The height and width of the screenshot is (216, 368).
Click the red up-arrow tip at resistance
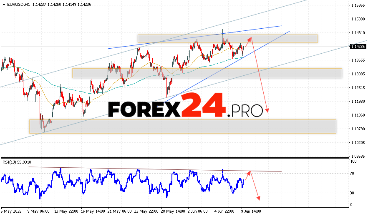tap(250, 38)
